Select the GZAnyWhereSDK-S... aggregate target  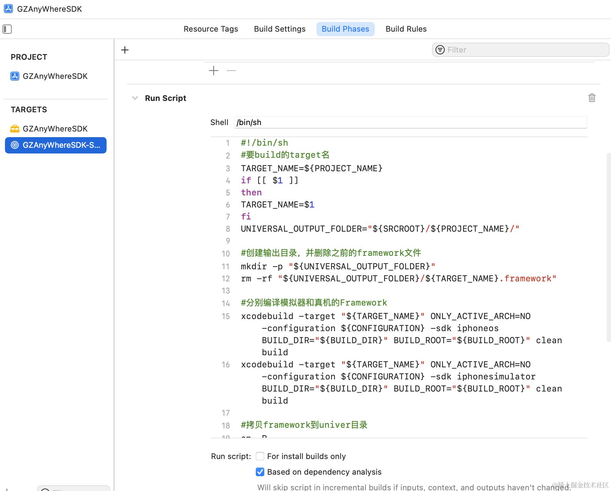click(56, 145)
